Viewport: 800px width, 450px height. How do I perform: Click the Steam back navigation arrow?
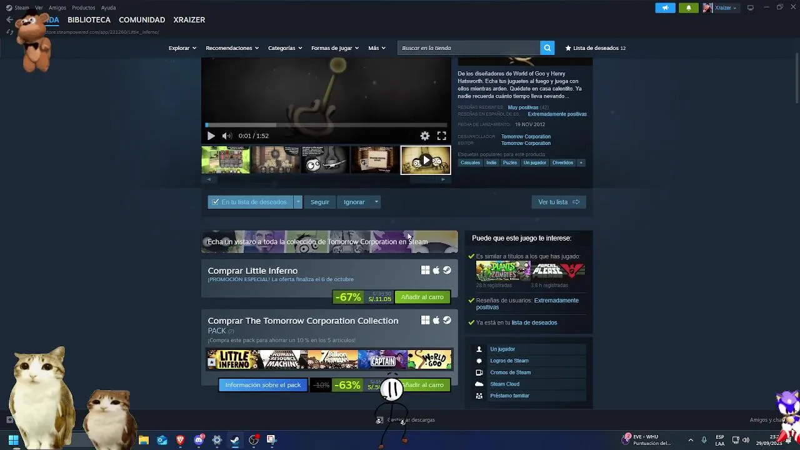tap(9, 20)
